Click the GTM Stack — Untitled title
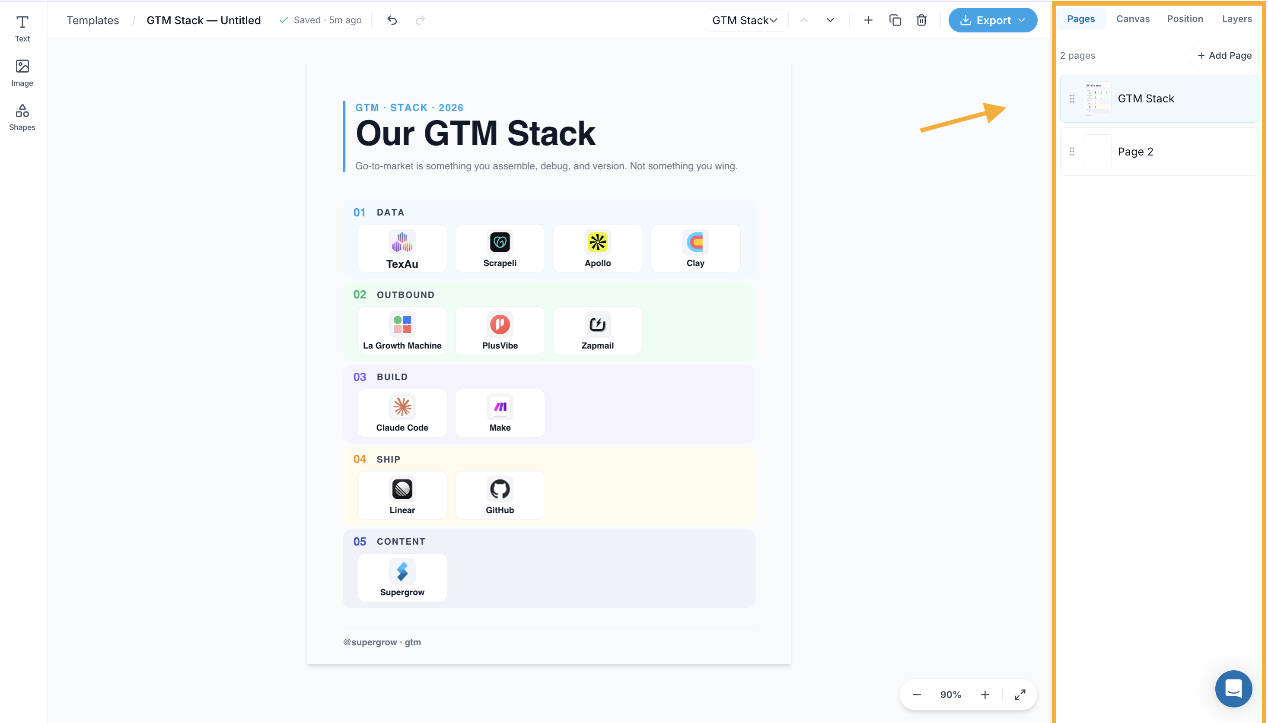This screenshot has height=723, width=1268. (204, 20)
